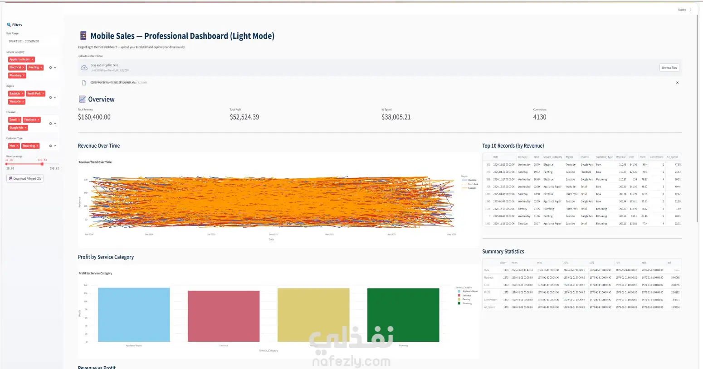Click the Revenue range slider right handle
Image resolution: width=703 pixels, height=369 pixels.
[x=42, y=164]
